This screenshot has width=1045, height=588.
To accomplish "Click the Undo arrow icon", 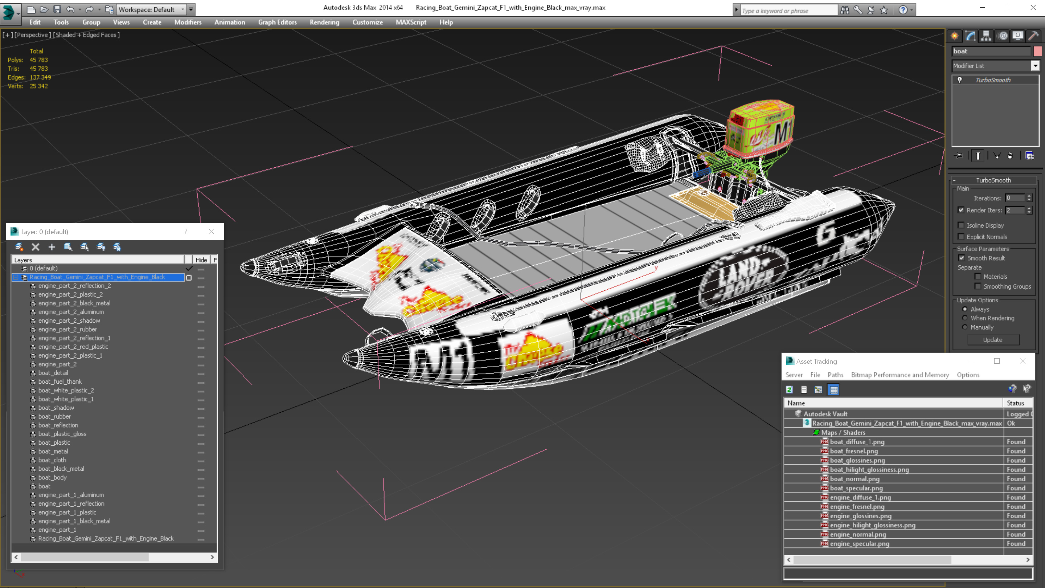I will [70, 9].
